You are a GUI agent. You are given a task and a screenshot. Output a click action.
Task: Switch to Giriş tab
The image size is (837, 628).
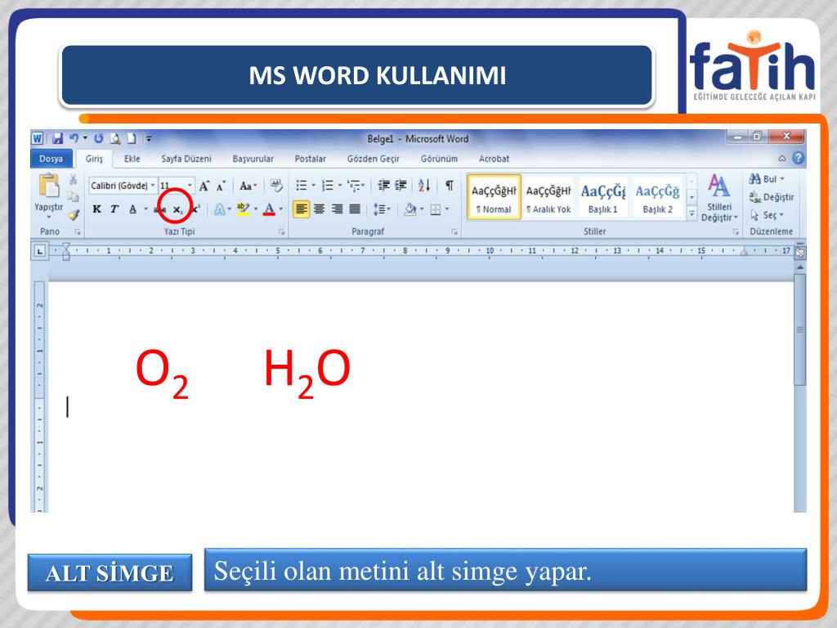(94, 159)
